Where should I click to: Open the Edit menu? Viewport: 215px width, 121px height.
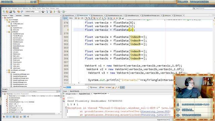click(6, 8)
